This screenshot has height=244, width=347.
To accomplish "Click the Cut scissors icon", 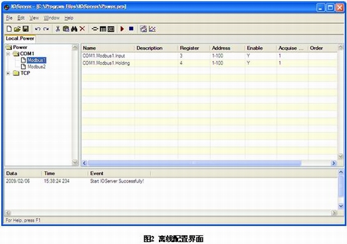I will pos(58,29).
